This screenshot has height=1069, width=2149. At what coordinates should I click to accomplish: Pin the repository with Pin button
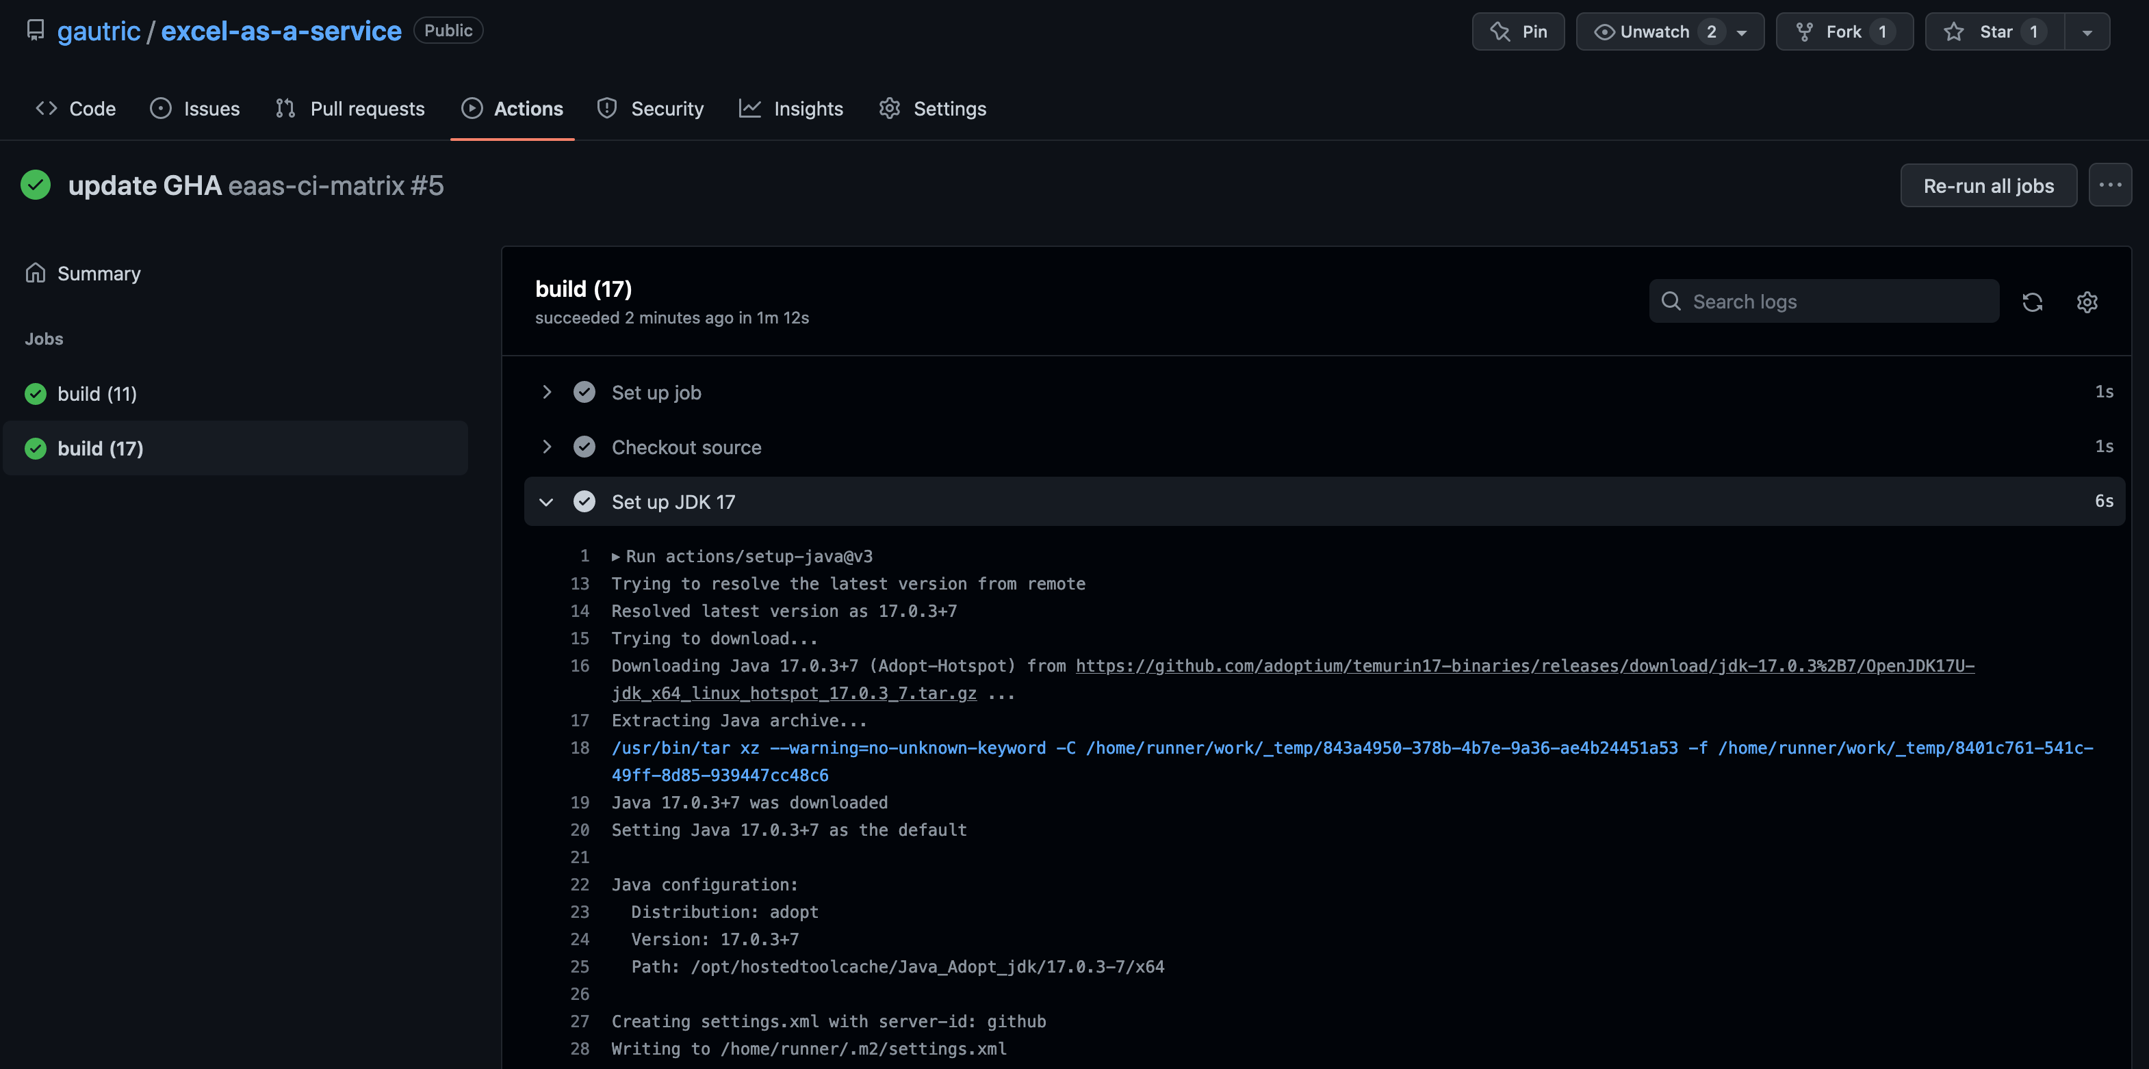(1517, 31)
